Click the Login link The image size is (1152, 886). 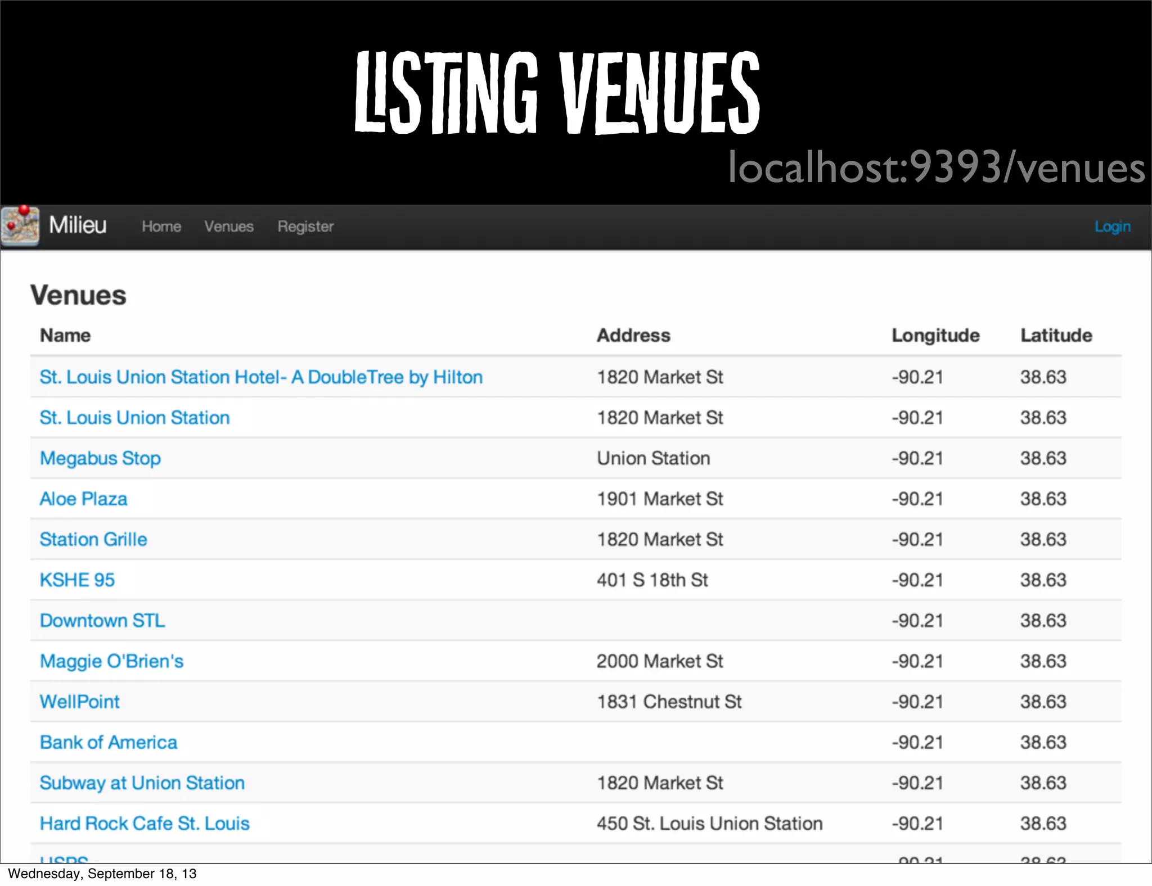pos(1112,227)
